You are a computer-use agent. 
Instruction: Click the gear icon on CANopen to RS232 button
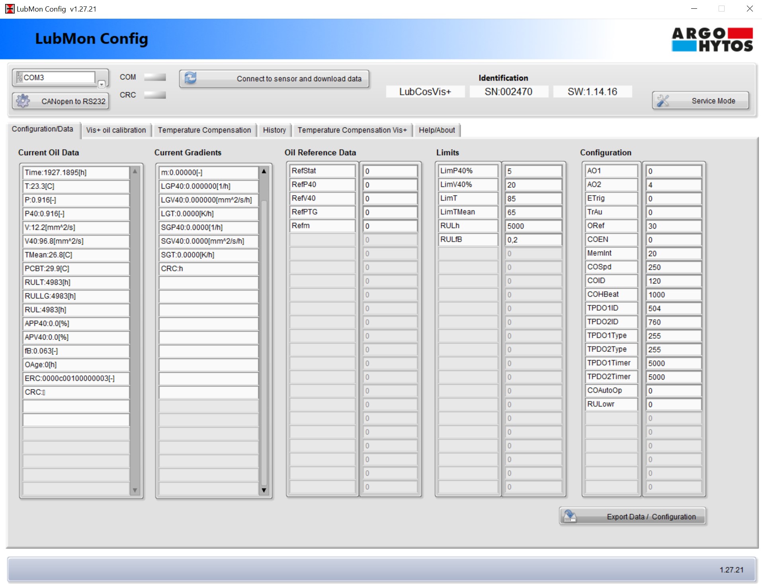coord(23,101)
